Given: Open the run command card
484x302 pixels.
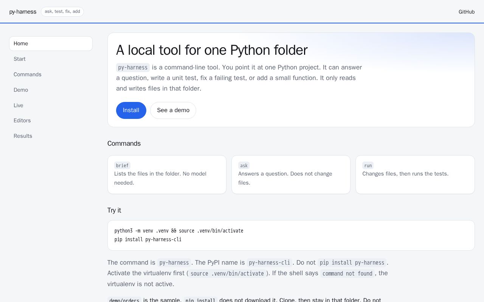Looking at the screenshot, I should tap(415, 174).
